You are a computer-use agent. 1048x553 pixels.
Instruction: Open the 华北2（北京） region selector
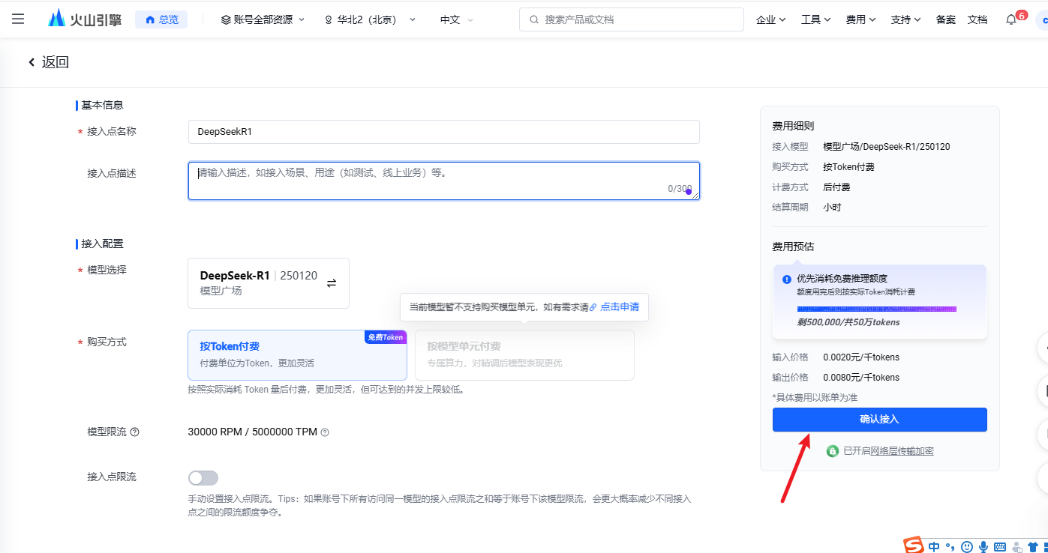(368, 20)
